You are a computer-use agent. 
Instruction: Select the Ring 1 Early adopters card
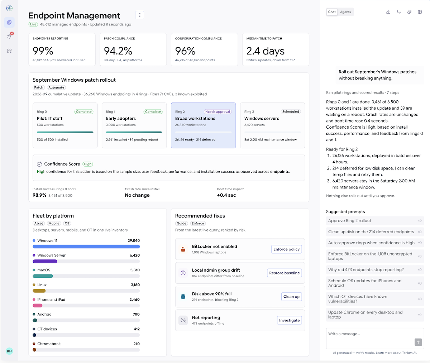tap(134, 125)
